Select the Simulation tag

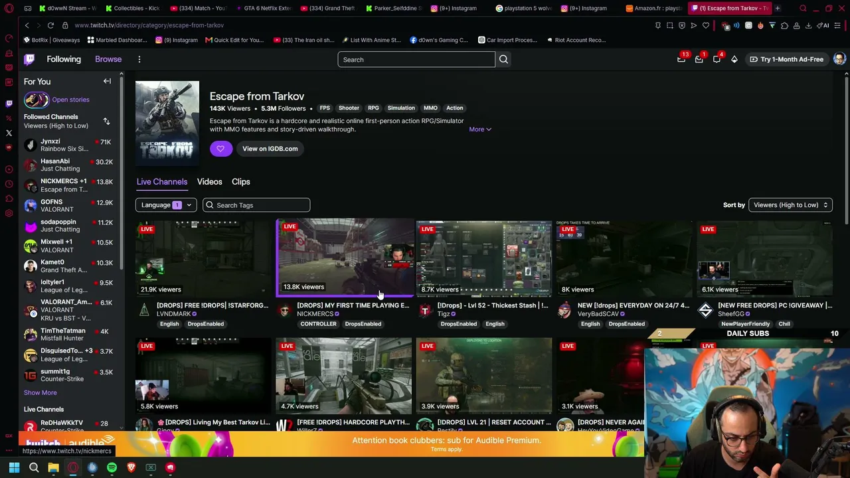pyautogui.click(x=401, y=108)
